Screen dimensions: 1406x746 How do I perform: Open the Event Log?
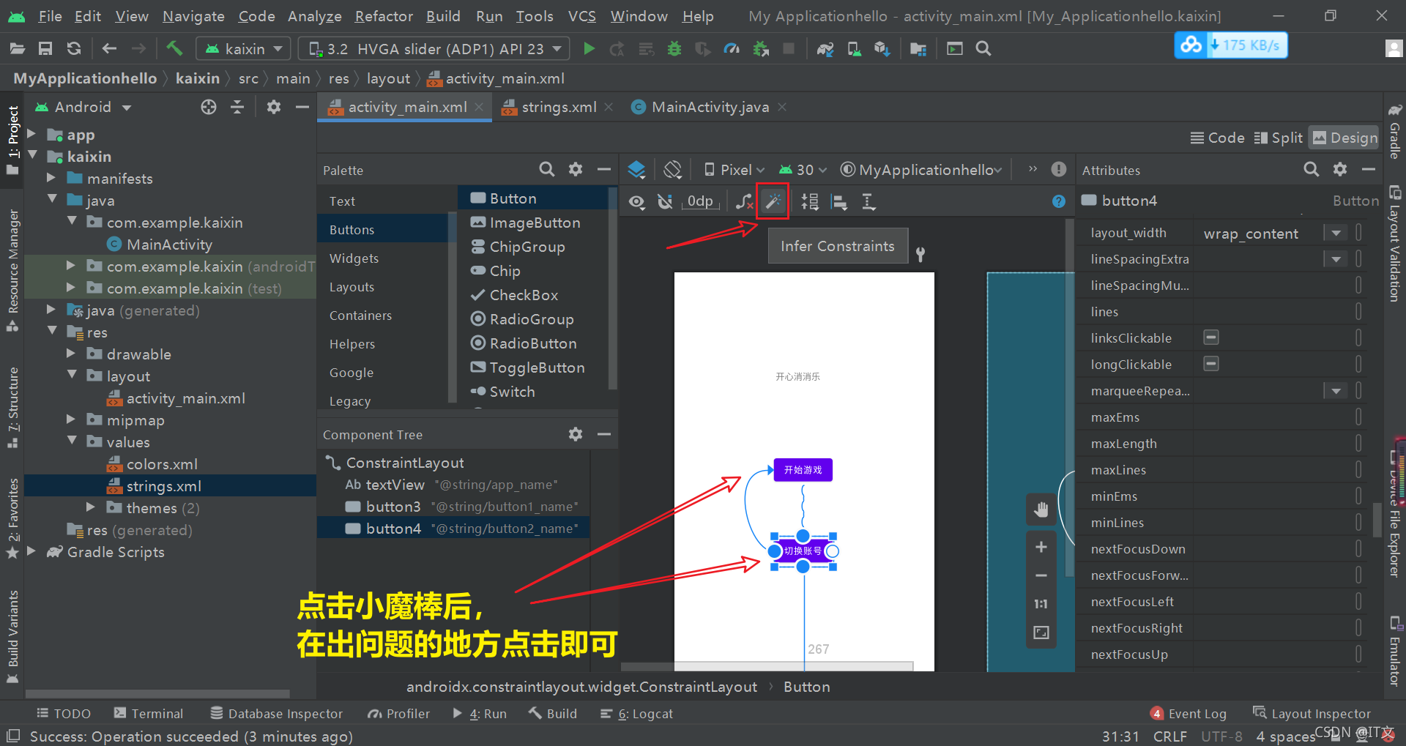tap(1189, 713)
